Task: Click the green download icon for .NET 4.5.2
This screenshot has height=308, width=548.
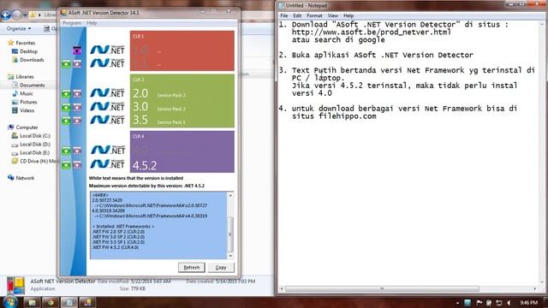Action: click(x=66, y=165)
